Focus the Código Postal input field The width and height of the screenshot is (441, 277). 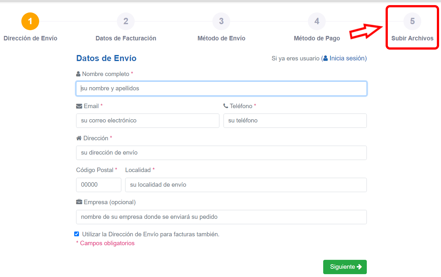coord(99,185)
